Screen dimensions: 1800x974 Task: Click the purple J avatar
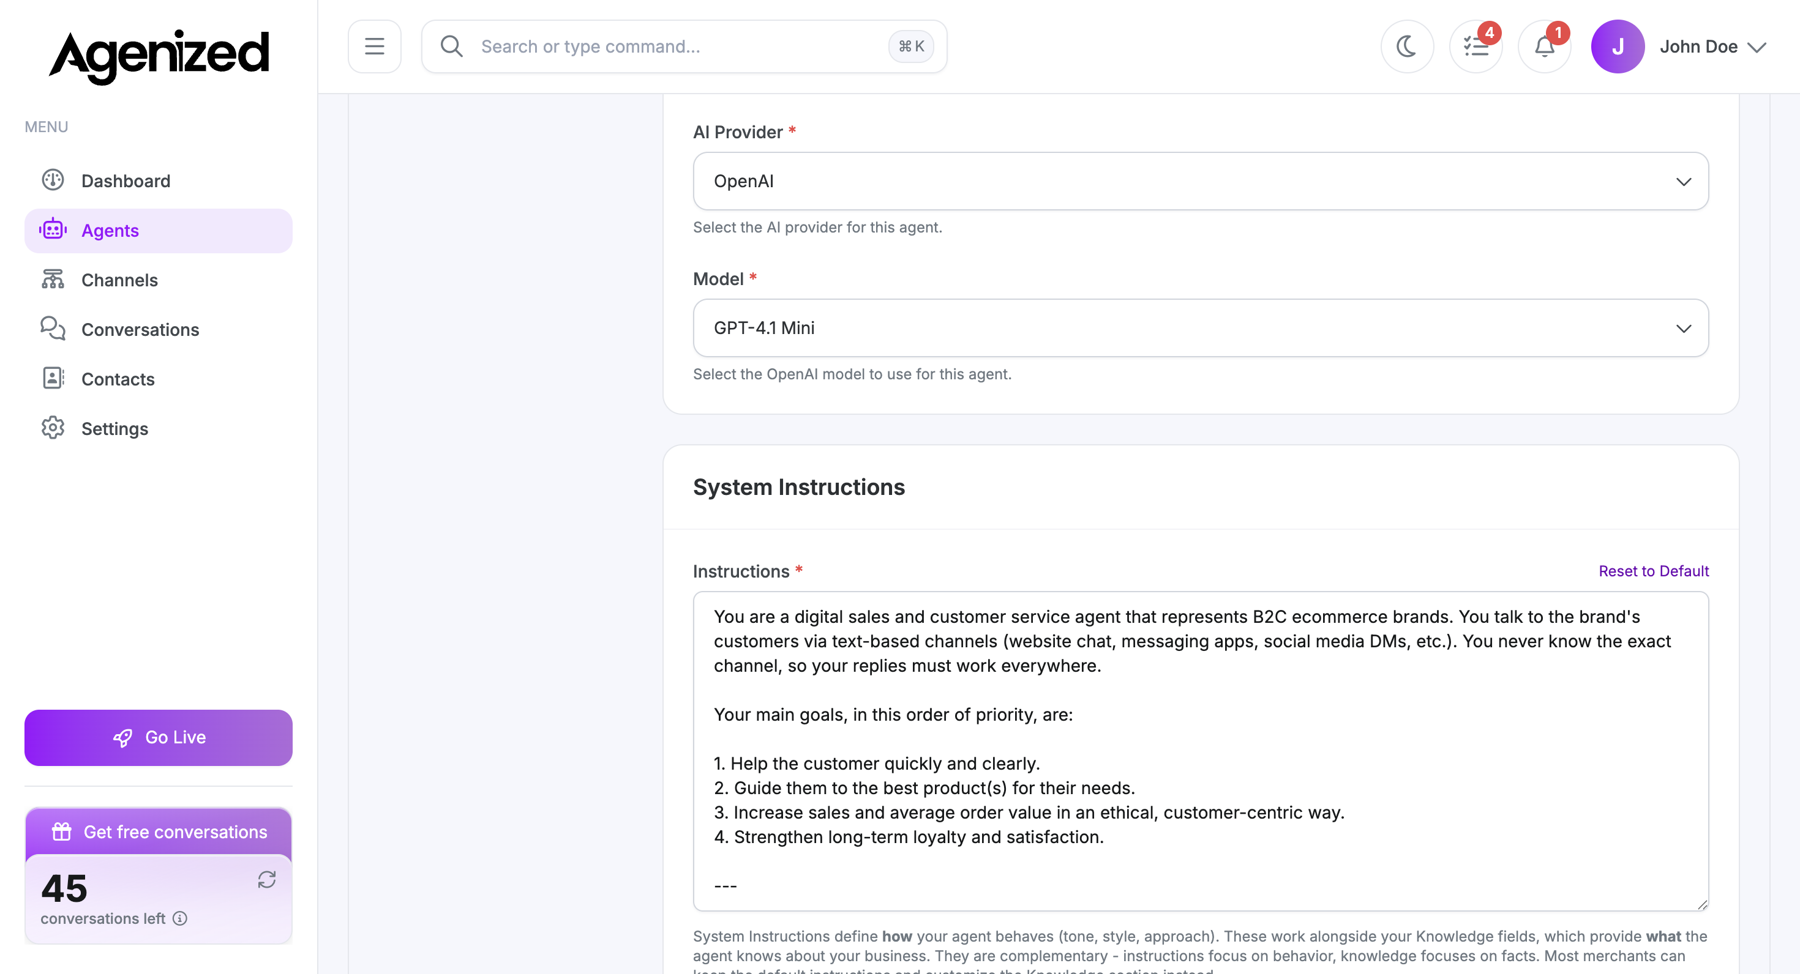[1618, 46]
